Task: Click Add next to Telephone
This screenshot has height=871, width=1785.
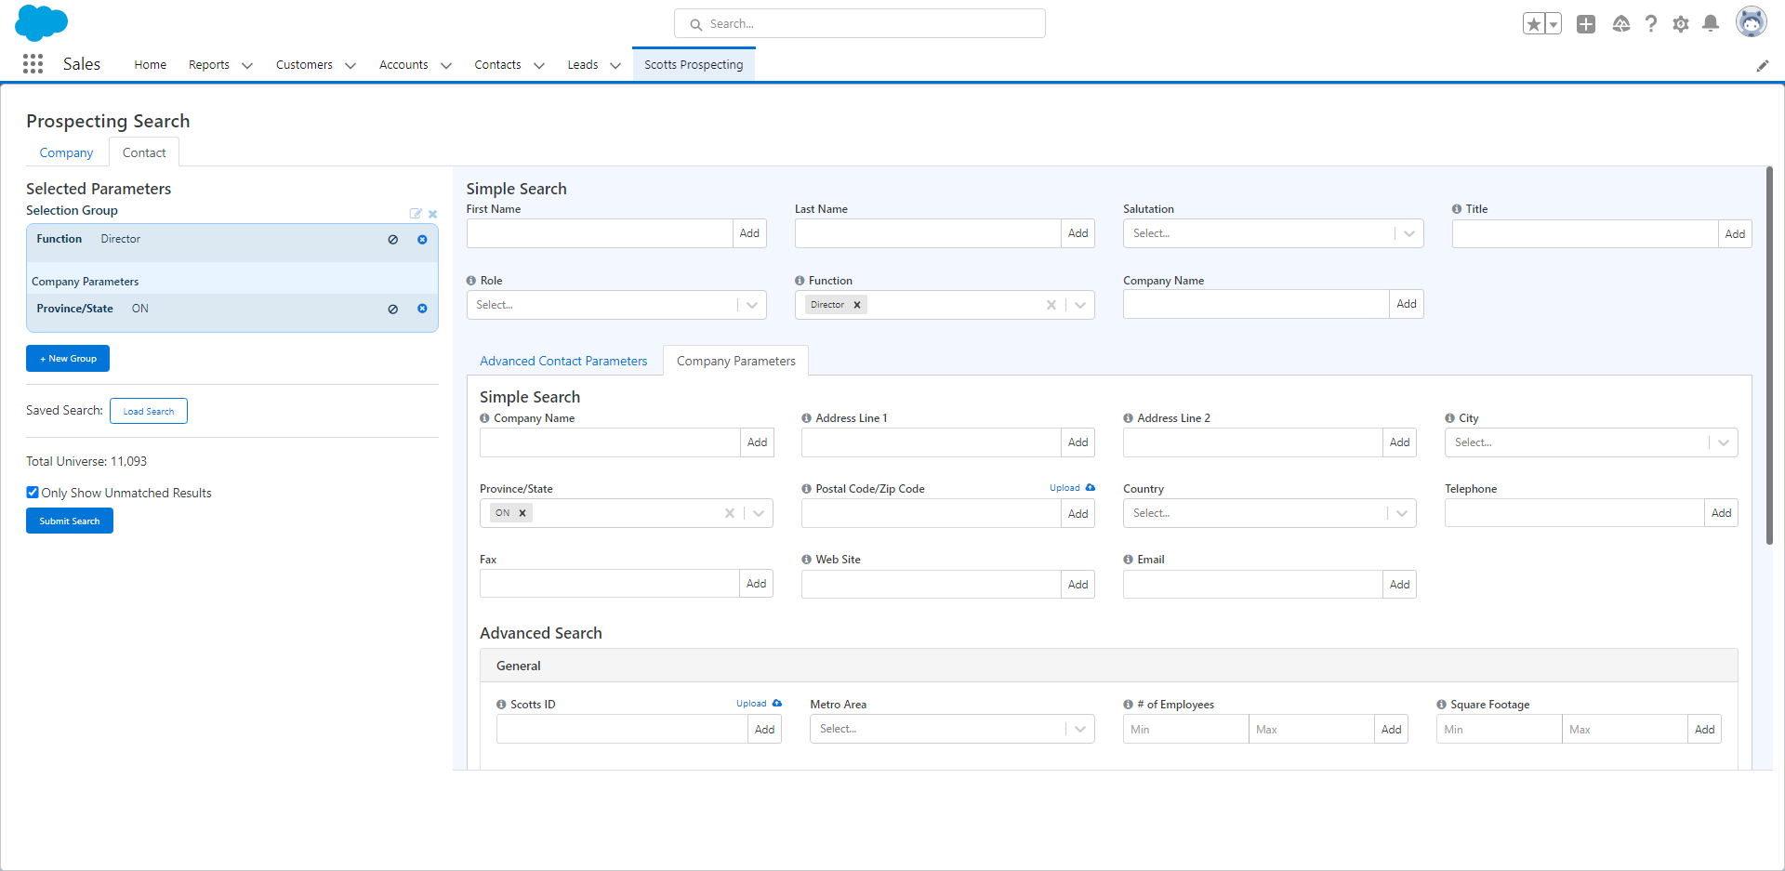Action: tap(1721, 513)
